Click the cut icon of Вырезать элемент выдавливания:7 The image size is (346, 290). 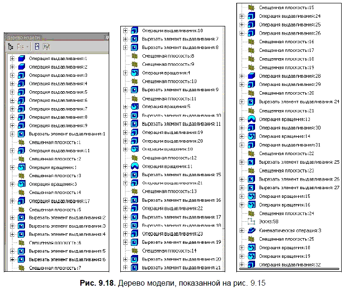pos(134,39)
